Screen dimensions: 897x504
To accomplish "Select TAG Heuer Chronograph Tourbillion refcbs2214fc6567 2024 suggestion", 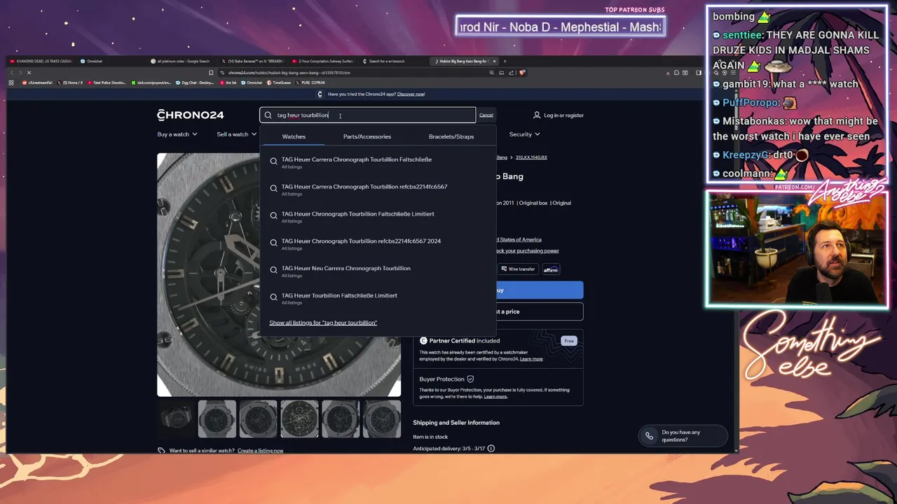I will click(x=377, y=244).
